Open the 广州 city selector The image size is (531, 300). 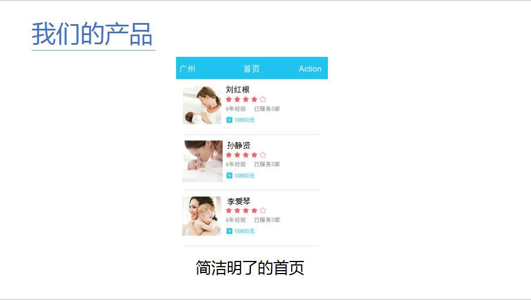point(188,68)
